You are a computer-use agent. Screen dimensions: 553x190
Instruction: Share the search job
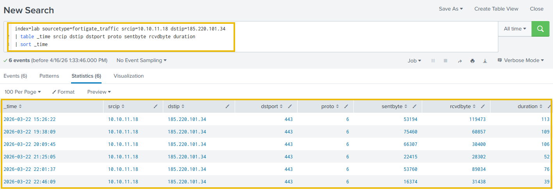click(x=460, y=61)
